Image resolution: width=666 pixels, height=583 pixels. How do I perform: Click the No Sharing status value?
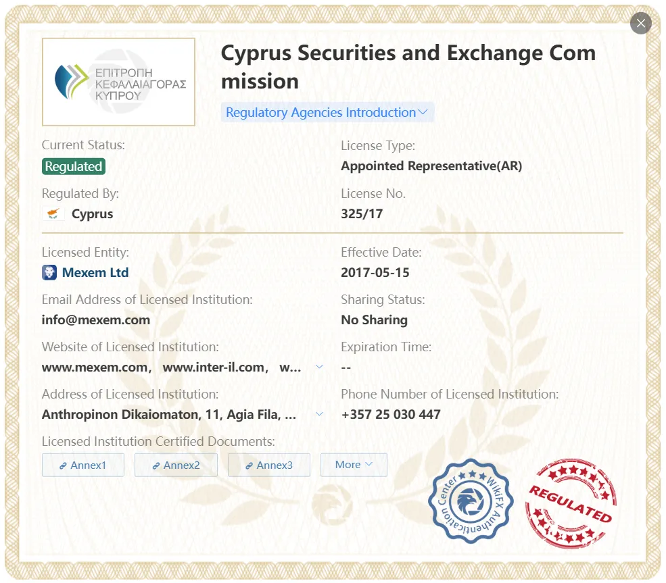374,320
